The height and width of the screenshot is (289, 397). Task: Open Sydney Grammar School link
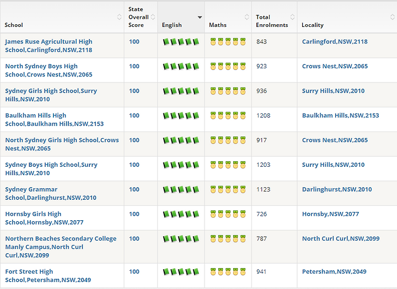pos(51,193)
